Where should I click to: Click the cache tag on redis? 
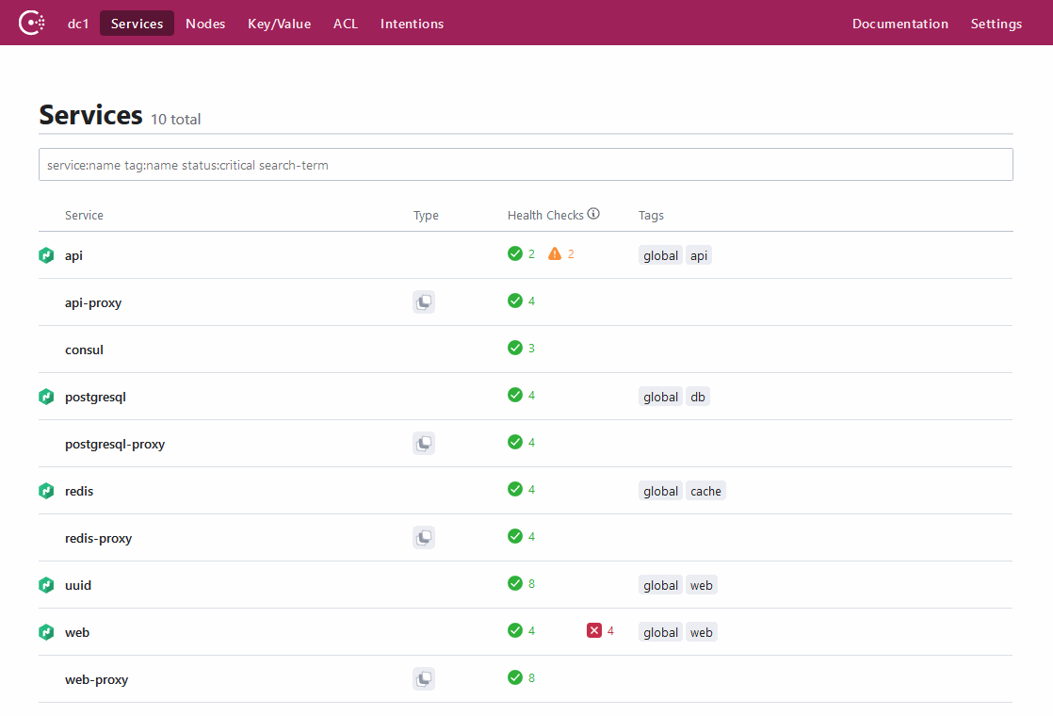coord(705,491)
